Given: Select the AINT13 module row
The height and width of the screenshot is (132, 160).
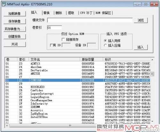Looking at the screenshot, I should click(x=77, y=64).
